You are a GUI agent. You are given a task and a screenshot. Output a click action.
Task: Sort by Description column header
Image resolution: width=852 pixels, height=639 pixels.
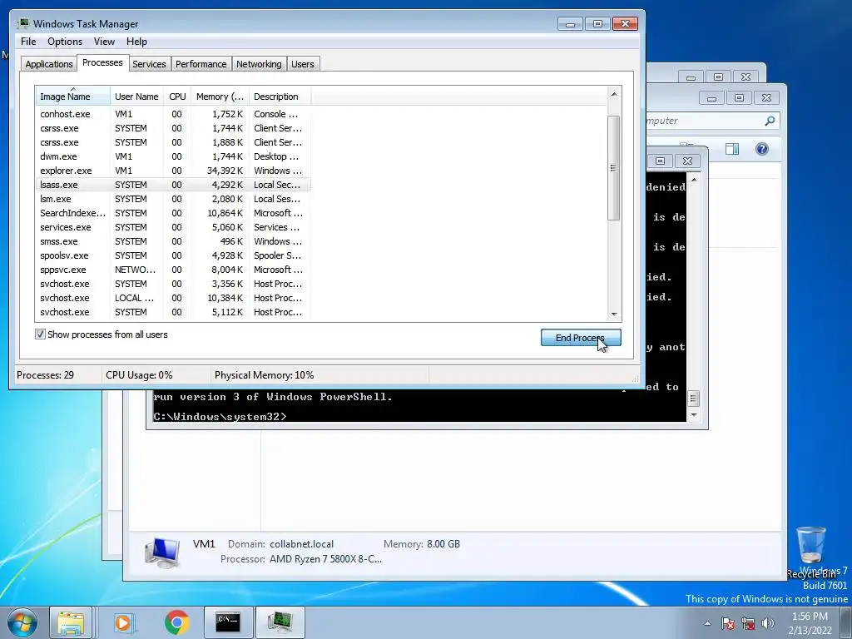[280, 97]
